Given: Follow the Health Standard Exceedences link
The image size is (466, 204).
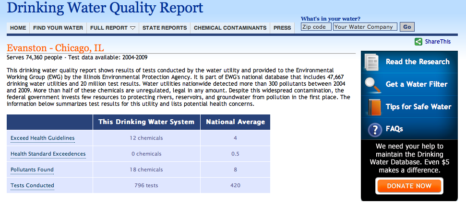Looking at the screenshot, I should coord(48,154).
